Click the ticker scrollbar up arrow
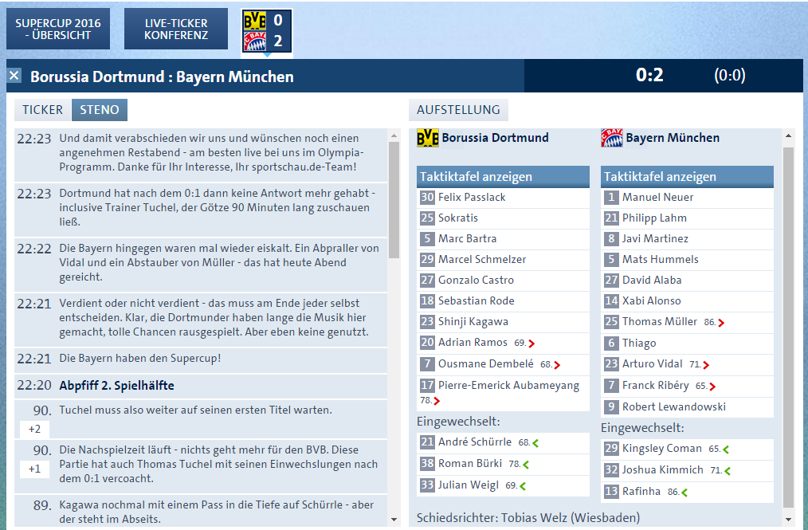 point(394,136)
